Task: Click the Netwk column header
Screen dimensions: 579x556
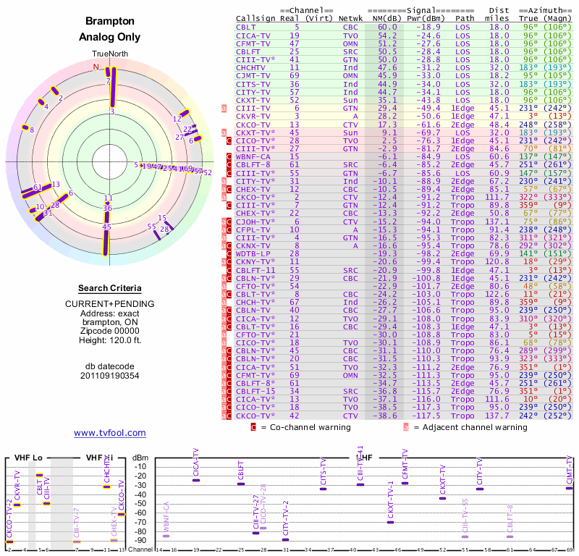Action: 350,19
